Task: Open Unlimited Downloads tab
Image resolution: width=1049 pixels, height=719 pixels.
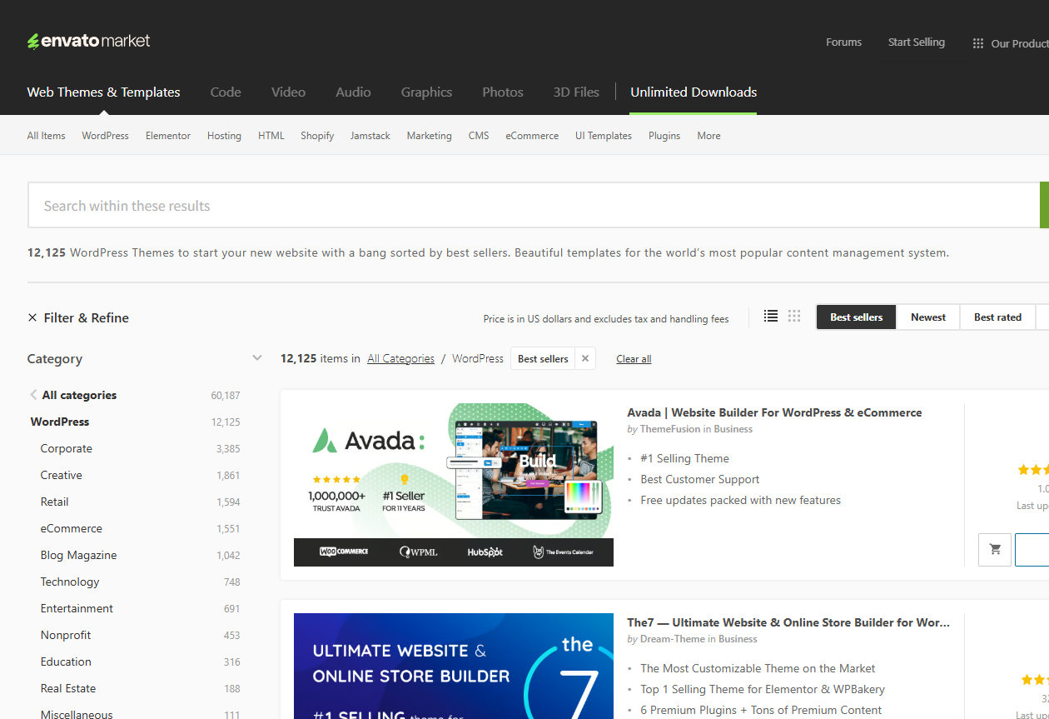Action: coord(694,92)
